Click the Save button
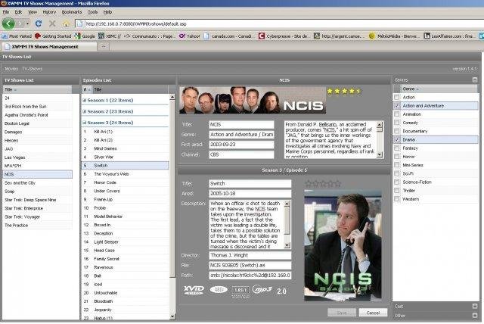The image size is (484, 324). (342, 313)
